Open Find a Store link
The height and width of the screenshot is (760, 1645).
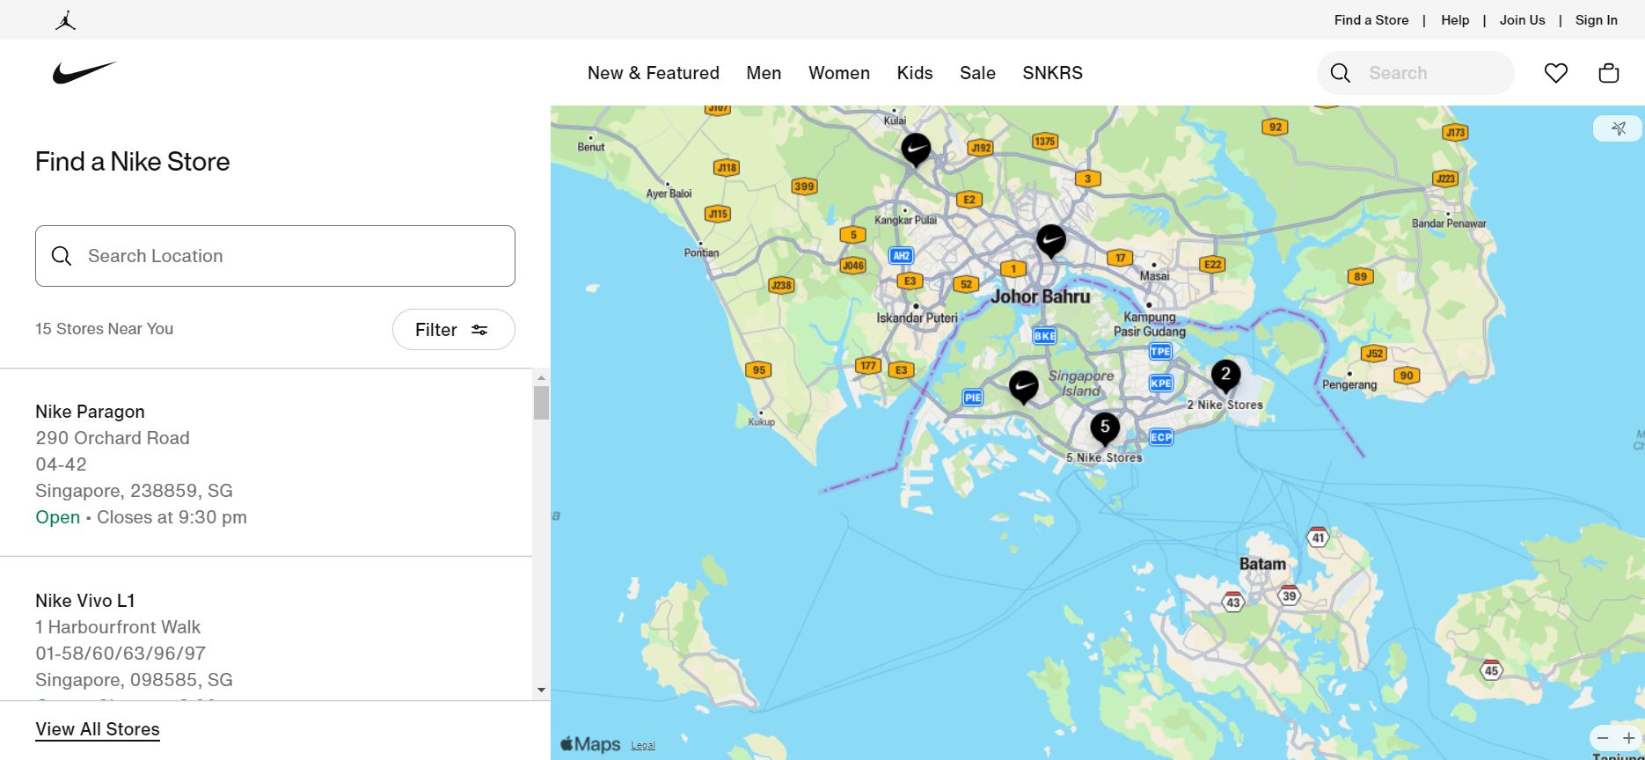pyautogui.click(x=1371, y=20)
